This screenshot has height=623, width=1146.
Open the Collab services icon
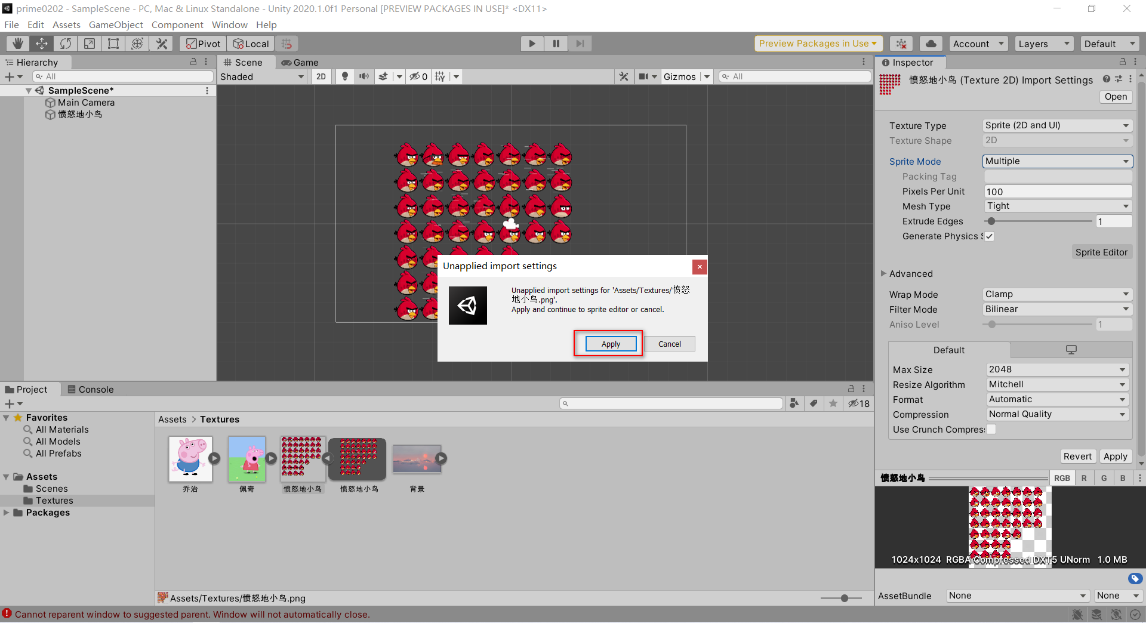click(901, 44)
